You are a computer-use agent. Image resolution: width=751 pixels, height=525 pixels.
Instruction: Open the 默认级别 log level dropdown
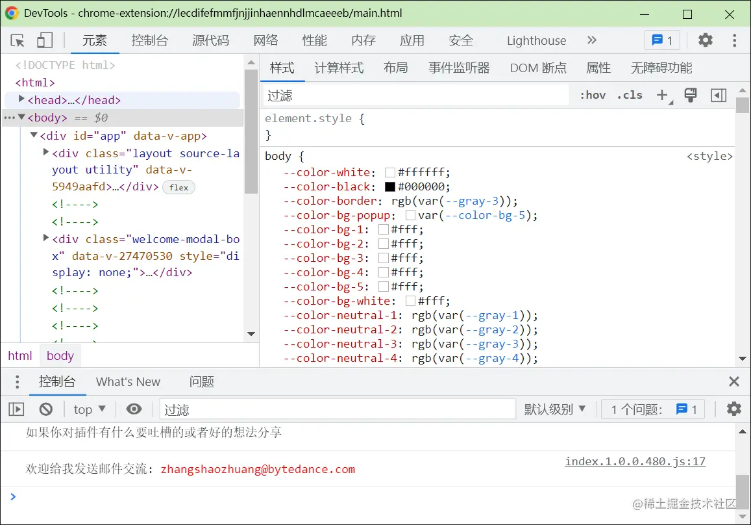[x=554, y=409]
